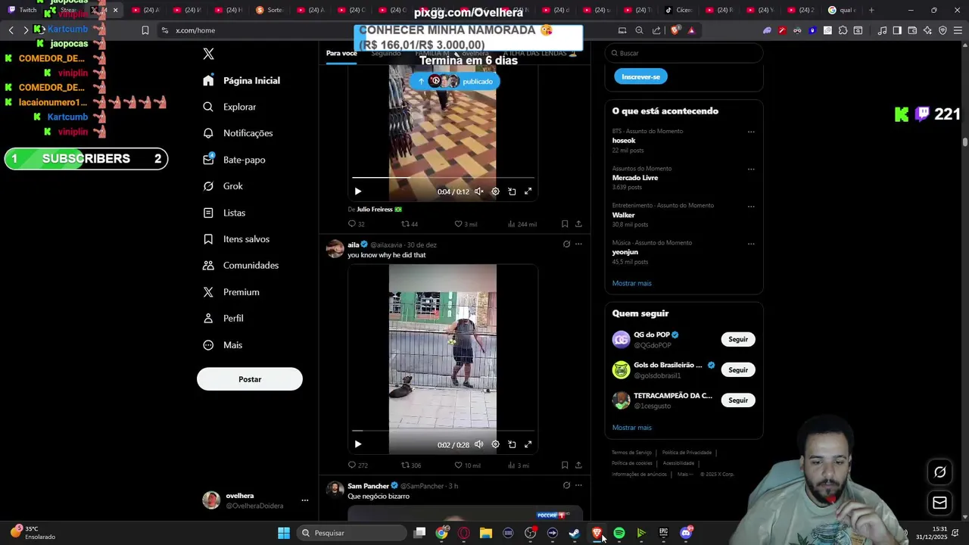969x545 pixels.
Task: Switch to the 'qual e' Google browser tab
Action: [843, 10]
